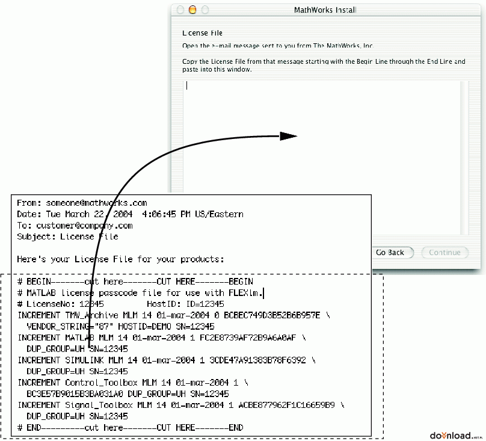Select the "Subject: License File" line
Screen dimensions: 486x441
click(67, 236)
